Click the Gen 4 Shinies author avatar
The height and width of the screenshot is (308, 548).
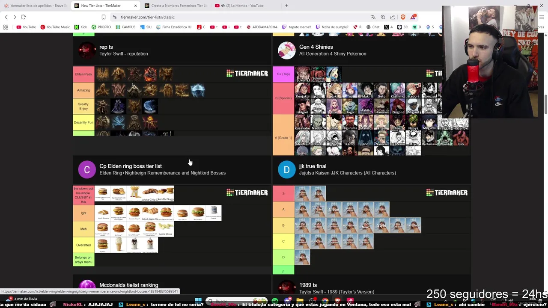[286, 50]
